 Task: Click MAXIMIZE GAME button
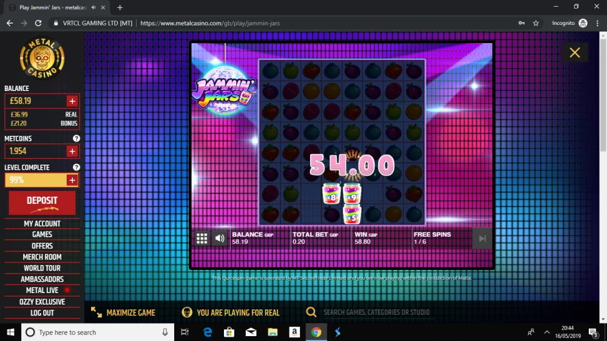123,312
